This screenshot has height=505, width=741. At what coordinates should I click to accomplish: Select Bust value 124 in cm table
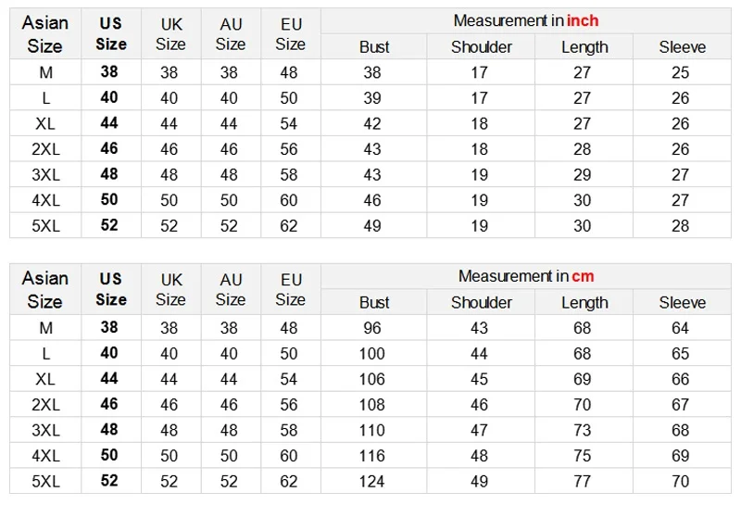tap(372, 481)
